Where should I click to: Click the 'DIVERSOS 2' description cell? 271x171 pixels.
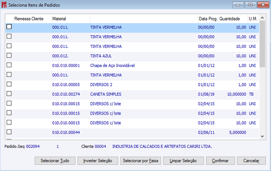point(101,85)
